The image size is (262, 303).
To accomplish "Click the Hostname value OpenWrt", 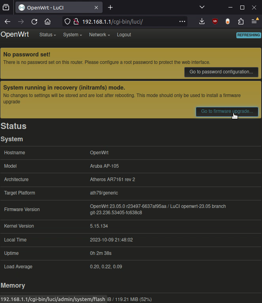I will tap(99, 153).
